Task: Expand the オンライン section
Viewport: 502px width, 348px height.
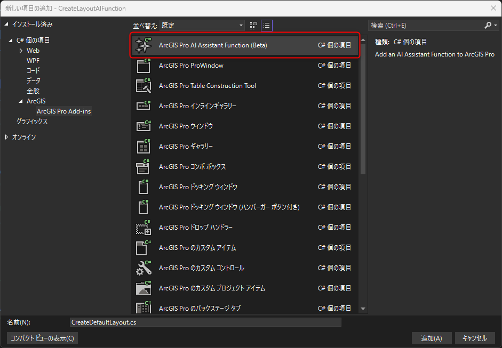Action: 6,137
